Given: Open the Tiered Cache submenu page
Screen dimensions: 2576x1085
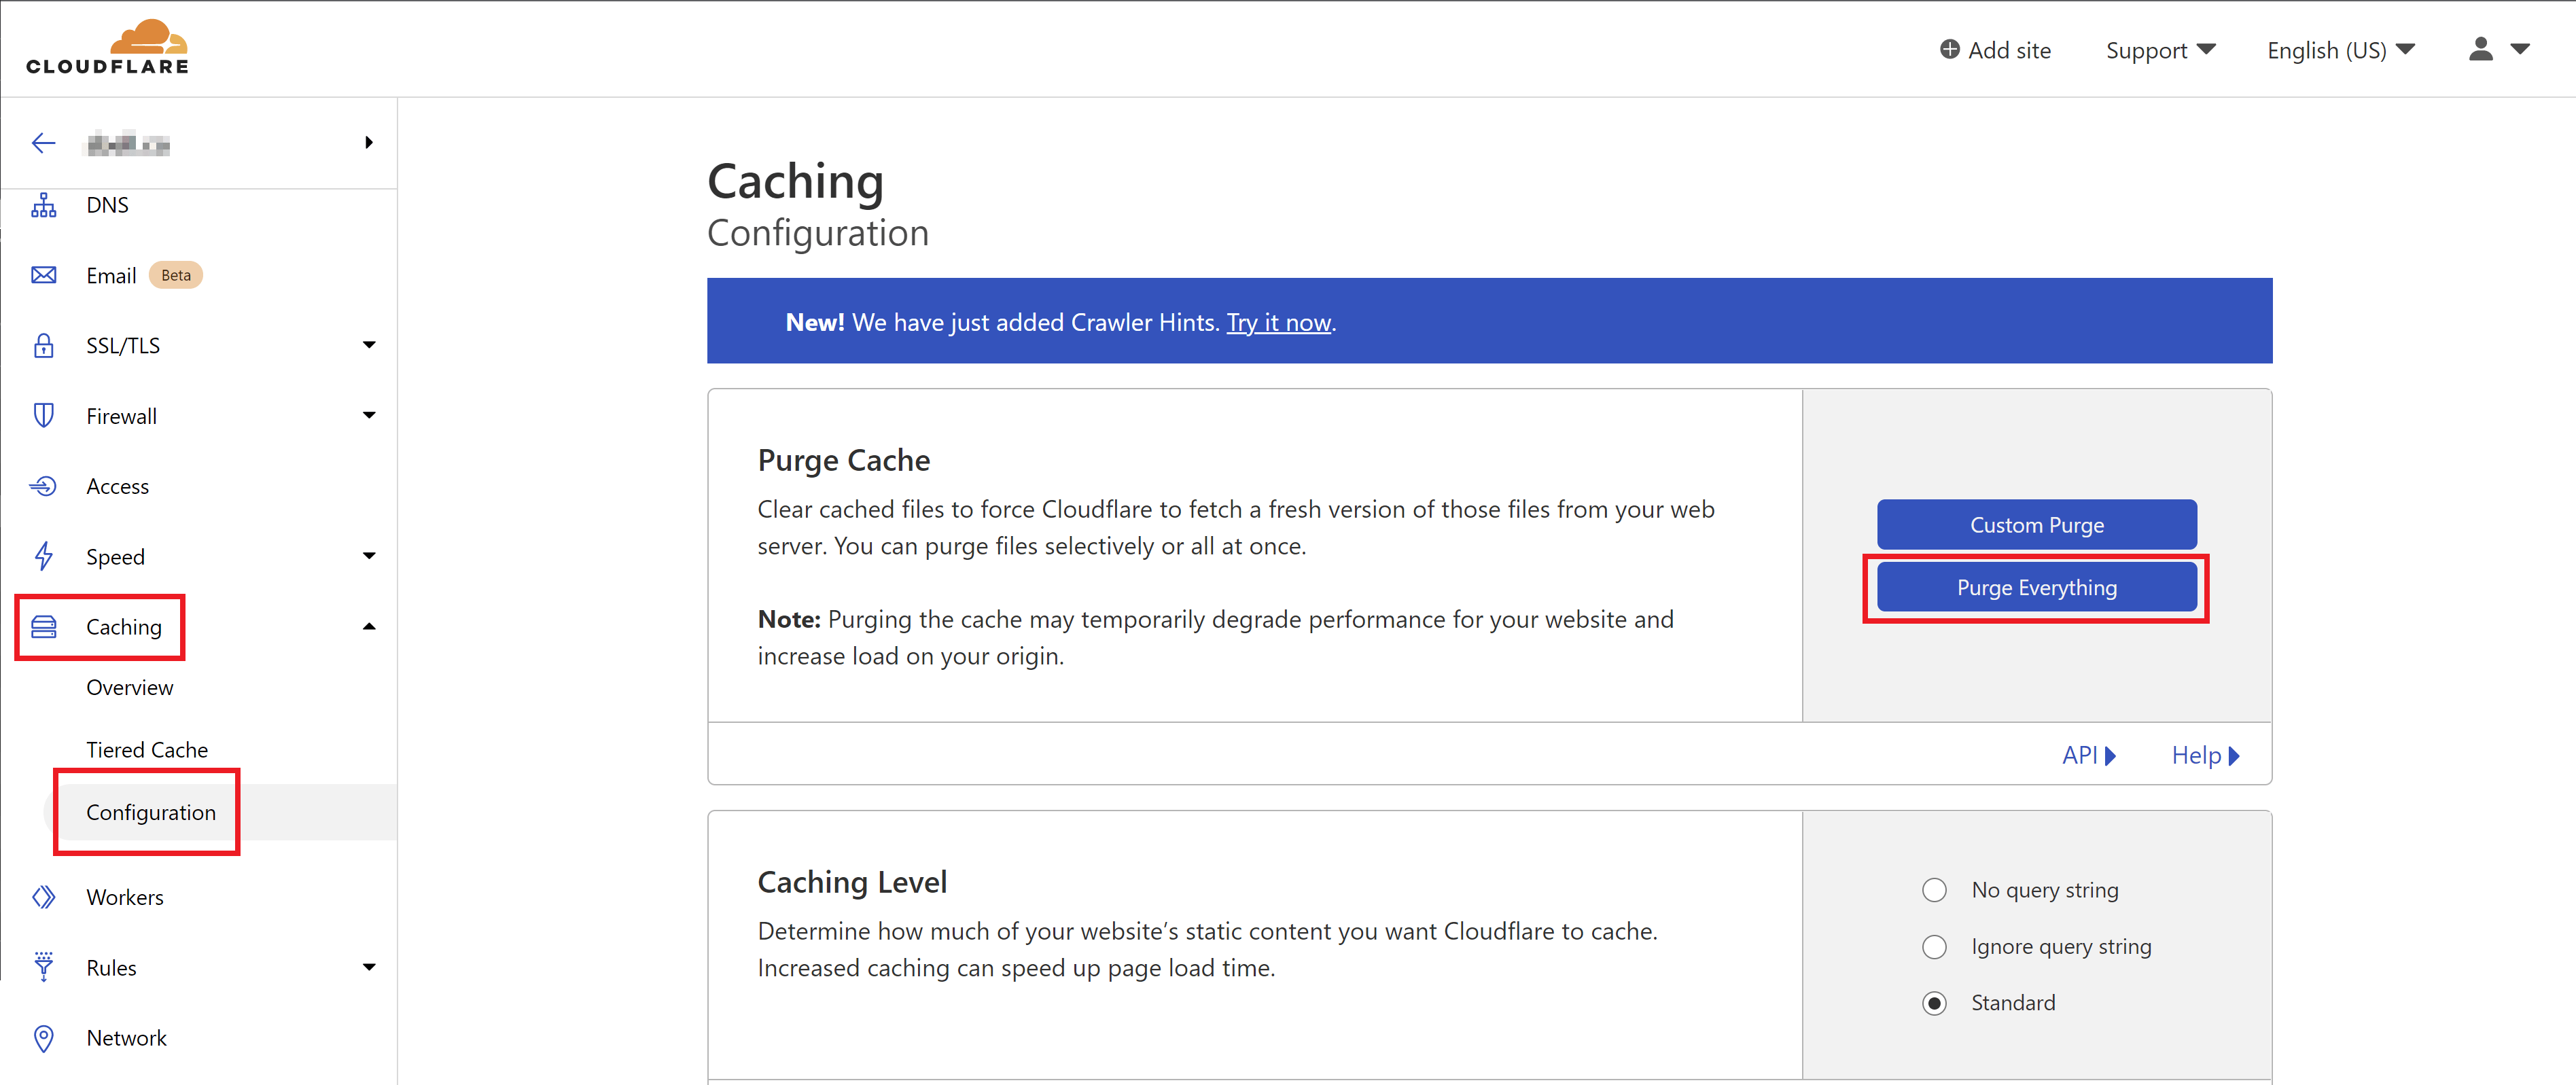Looking at the screenshot, I should point(147,750).
